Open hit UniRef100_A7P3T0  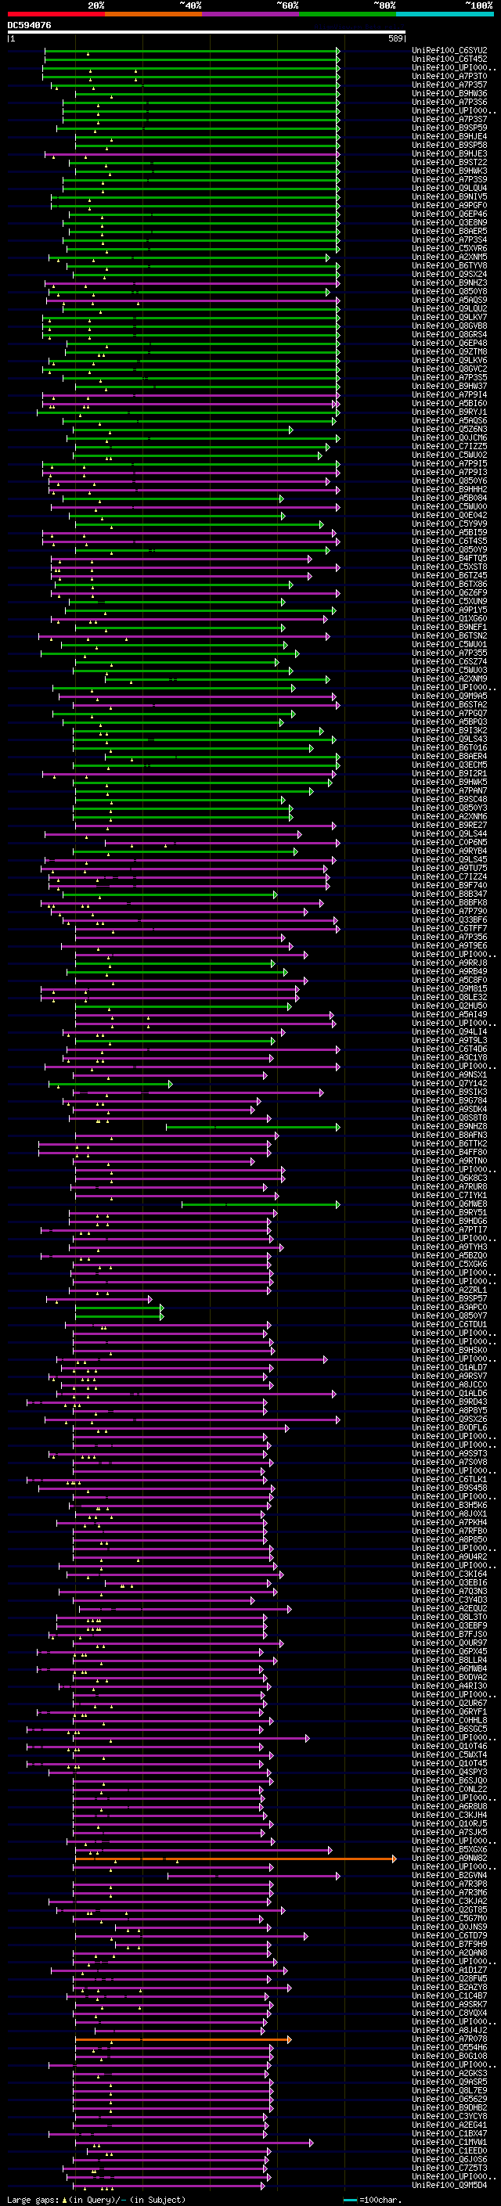pos(449,76)
